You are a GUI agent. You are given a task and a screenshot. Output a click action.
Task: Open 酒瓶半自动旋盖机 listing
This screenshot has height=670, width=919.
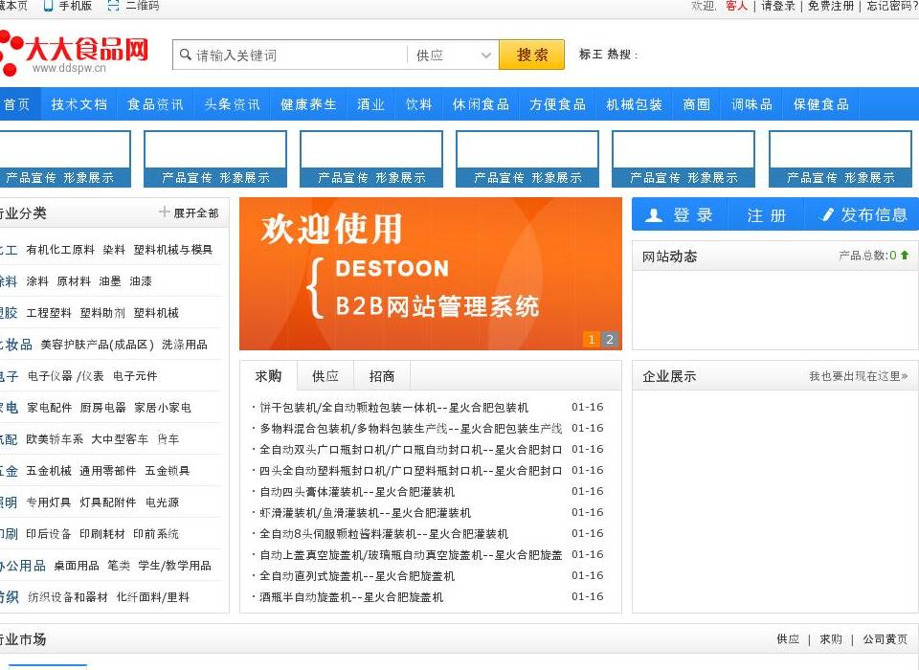click(x=351, y=597)
